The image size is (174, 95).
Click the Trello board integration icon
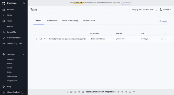71,92
